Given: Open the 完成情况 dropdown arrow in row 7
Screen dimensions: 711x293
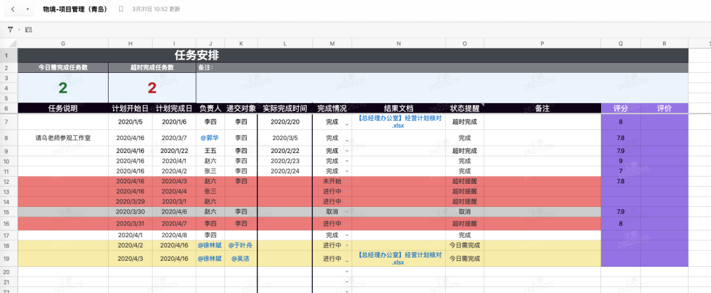Looking at the screenshot, I should (x=347, y=124).
